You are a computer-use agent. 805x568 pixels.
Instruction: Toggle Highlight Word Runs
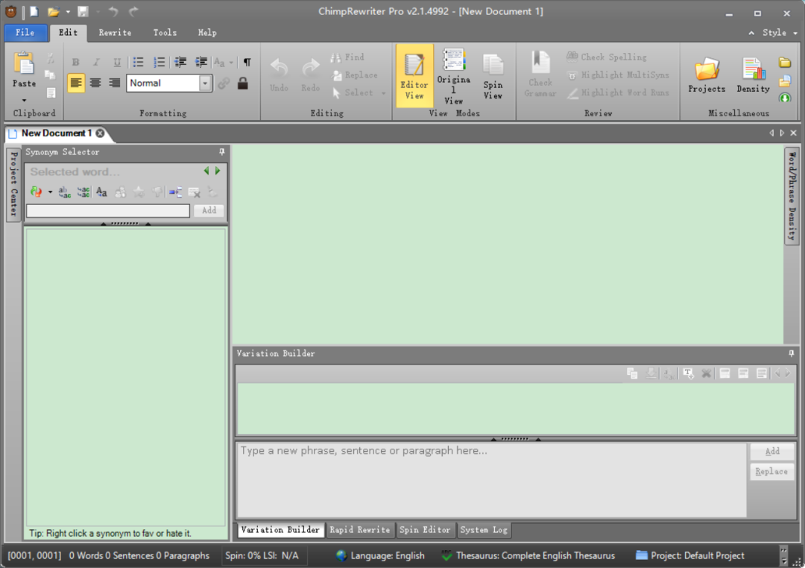[618, 93]
